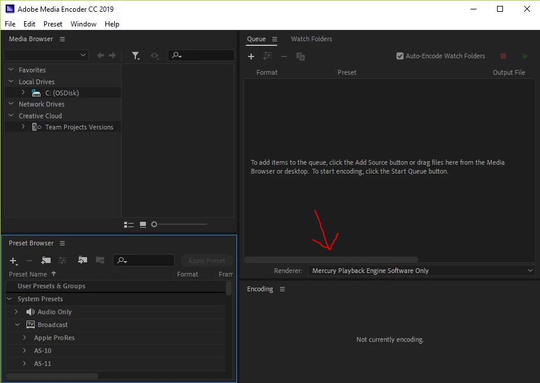Image resolution: width=540 pixels, height=383 pixels.
Task: Sort by Preset Name column header
Action: point(28,275)
